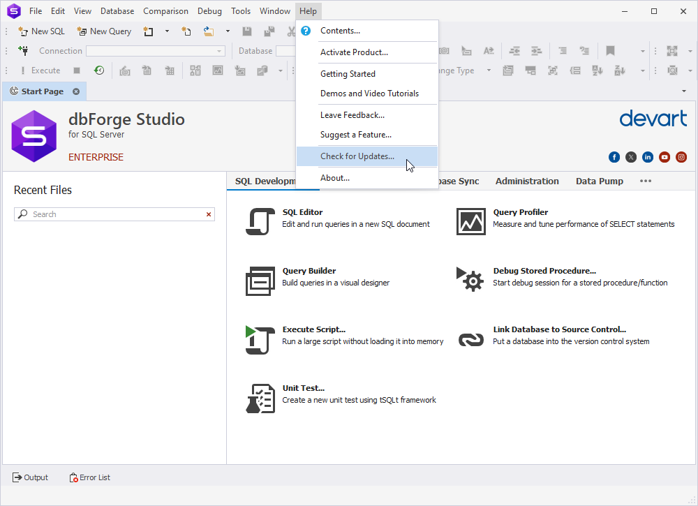698x506 pixels.
Task: Click the Query Builder windows icon
Action: [x=260, y=281]
